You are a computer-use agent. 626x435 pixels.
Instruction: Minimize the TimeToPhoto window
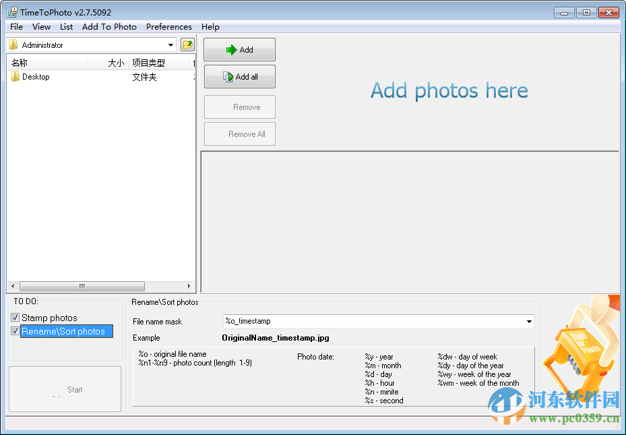pos(564,13)
